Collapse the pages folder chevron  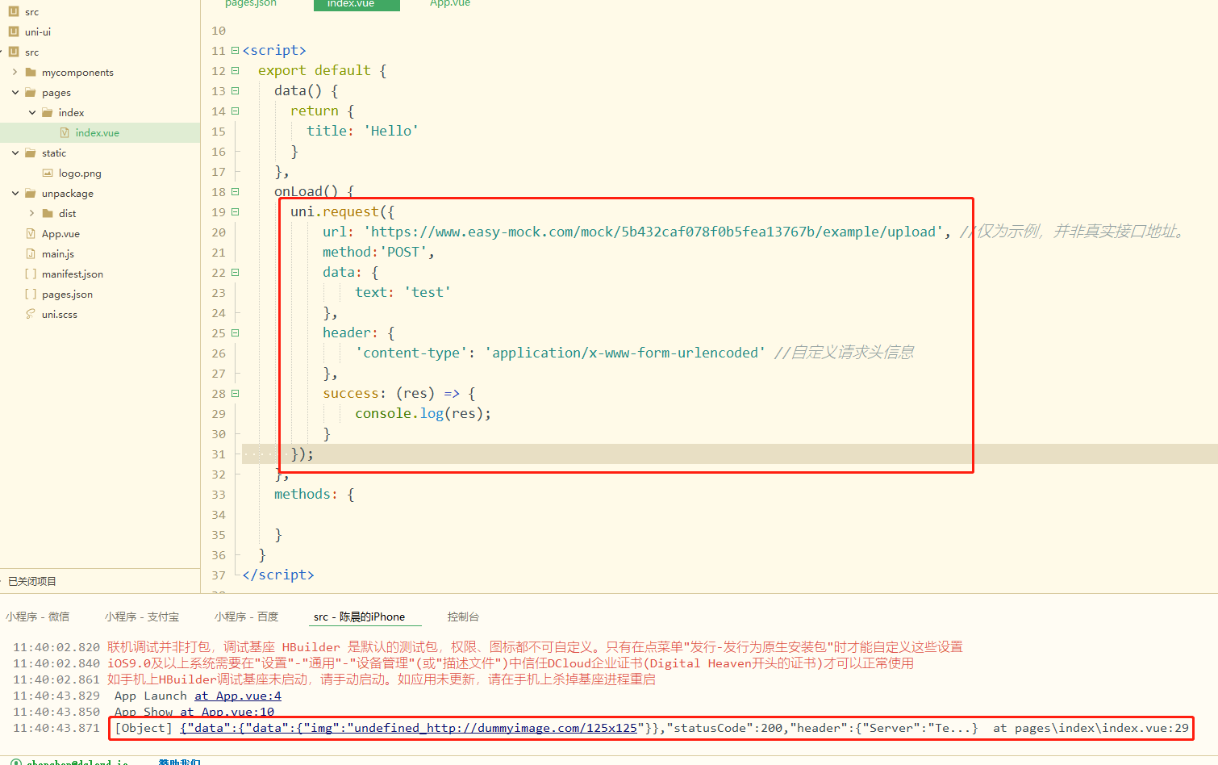[x=15, y=93]
